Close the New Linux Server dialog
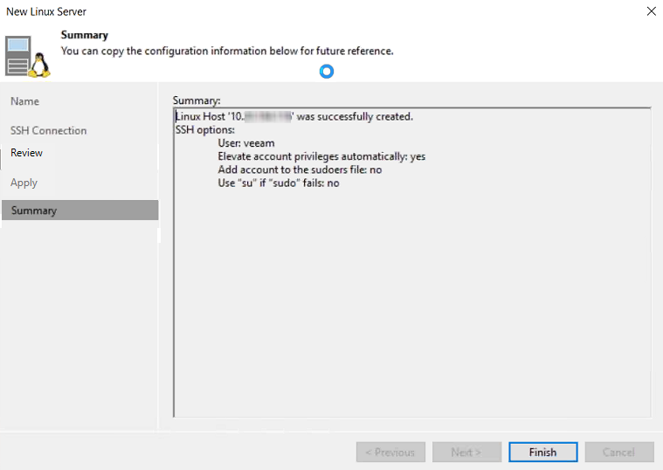 tap(651, 11)
